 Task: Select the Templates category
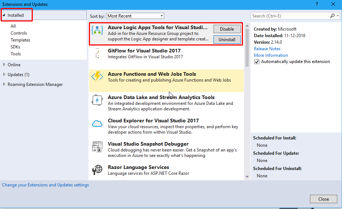pyautogui.click(x=20, y=40)
